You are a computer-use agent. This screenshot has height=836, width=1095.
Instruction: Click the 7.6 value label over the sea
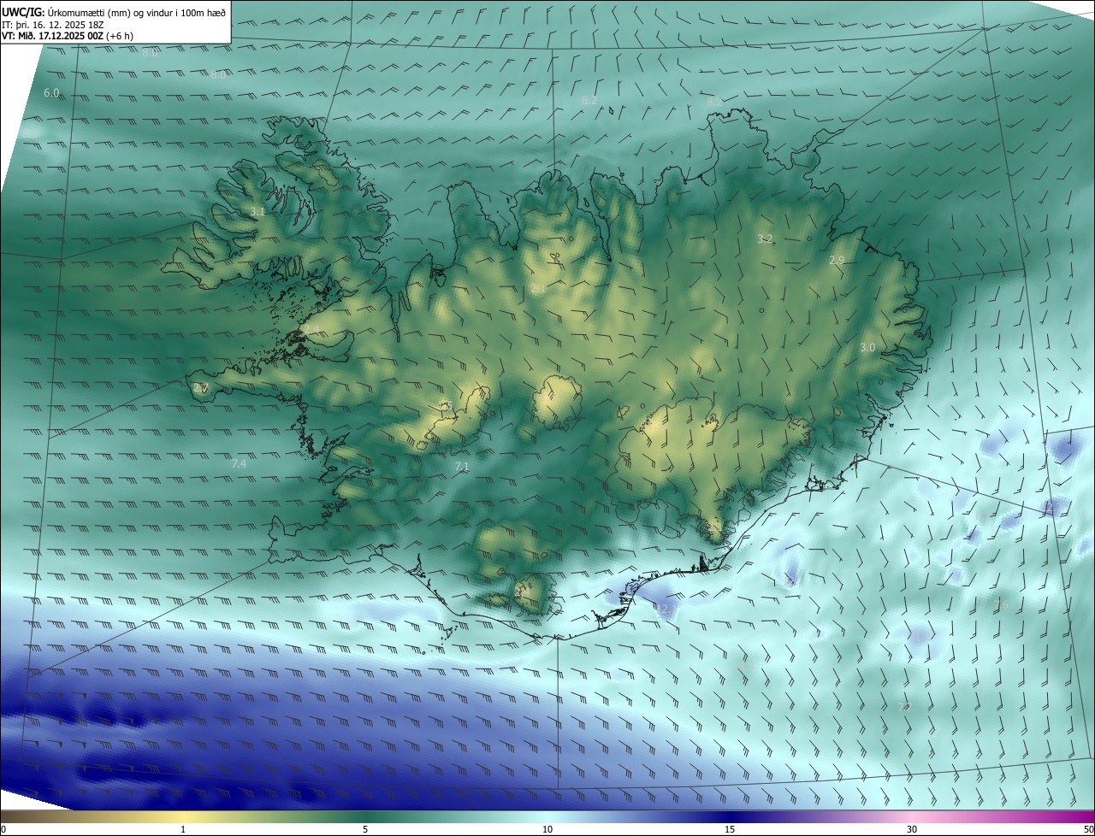tap(1002, 605)
